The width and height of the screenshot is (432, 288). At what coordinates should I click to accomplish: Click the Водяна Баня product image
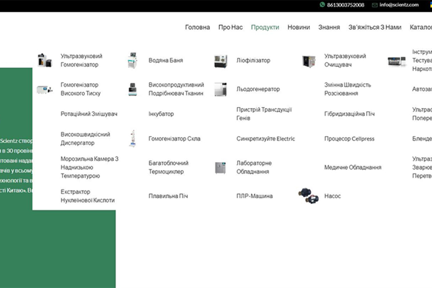click(x=132, y=60)
